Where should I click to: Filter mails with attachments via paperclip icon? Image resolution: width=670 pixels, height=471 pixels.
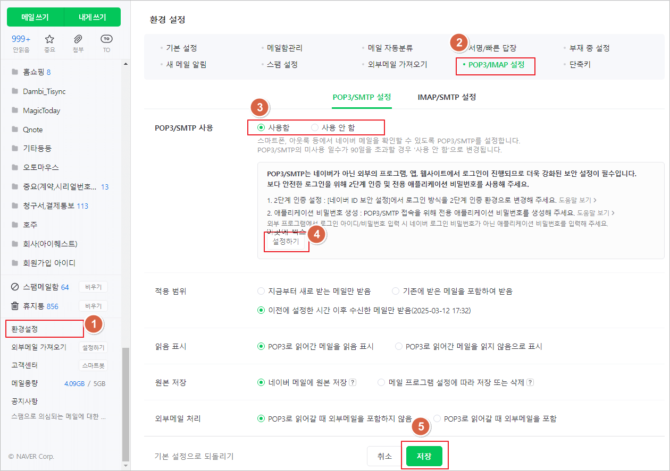point(78,44)
